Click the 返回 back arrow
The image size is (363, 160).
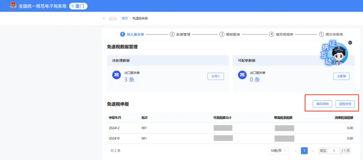click(104, 19)
